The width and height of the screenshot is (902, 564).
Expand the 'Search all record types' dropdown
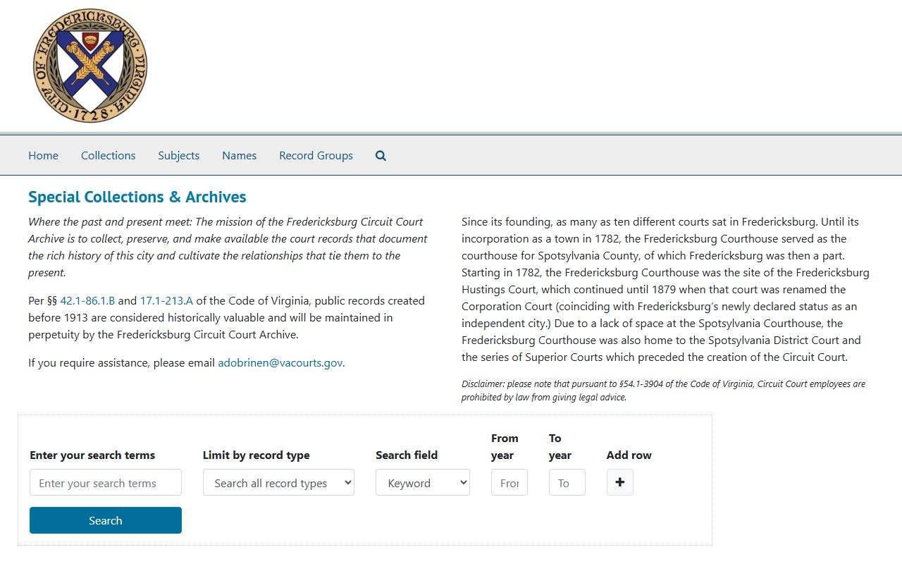(x=278, y=482)
